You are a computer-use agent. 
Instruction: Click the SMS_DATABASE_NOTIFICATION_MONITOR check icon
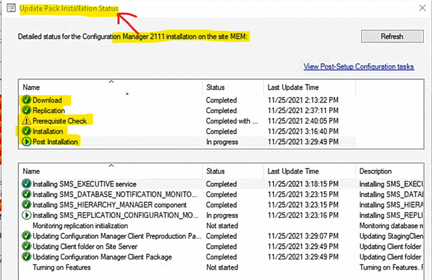point(26,194)
